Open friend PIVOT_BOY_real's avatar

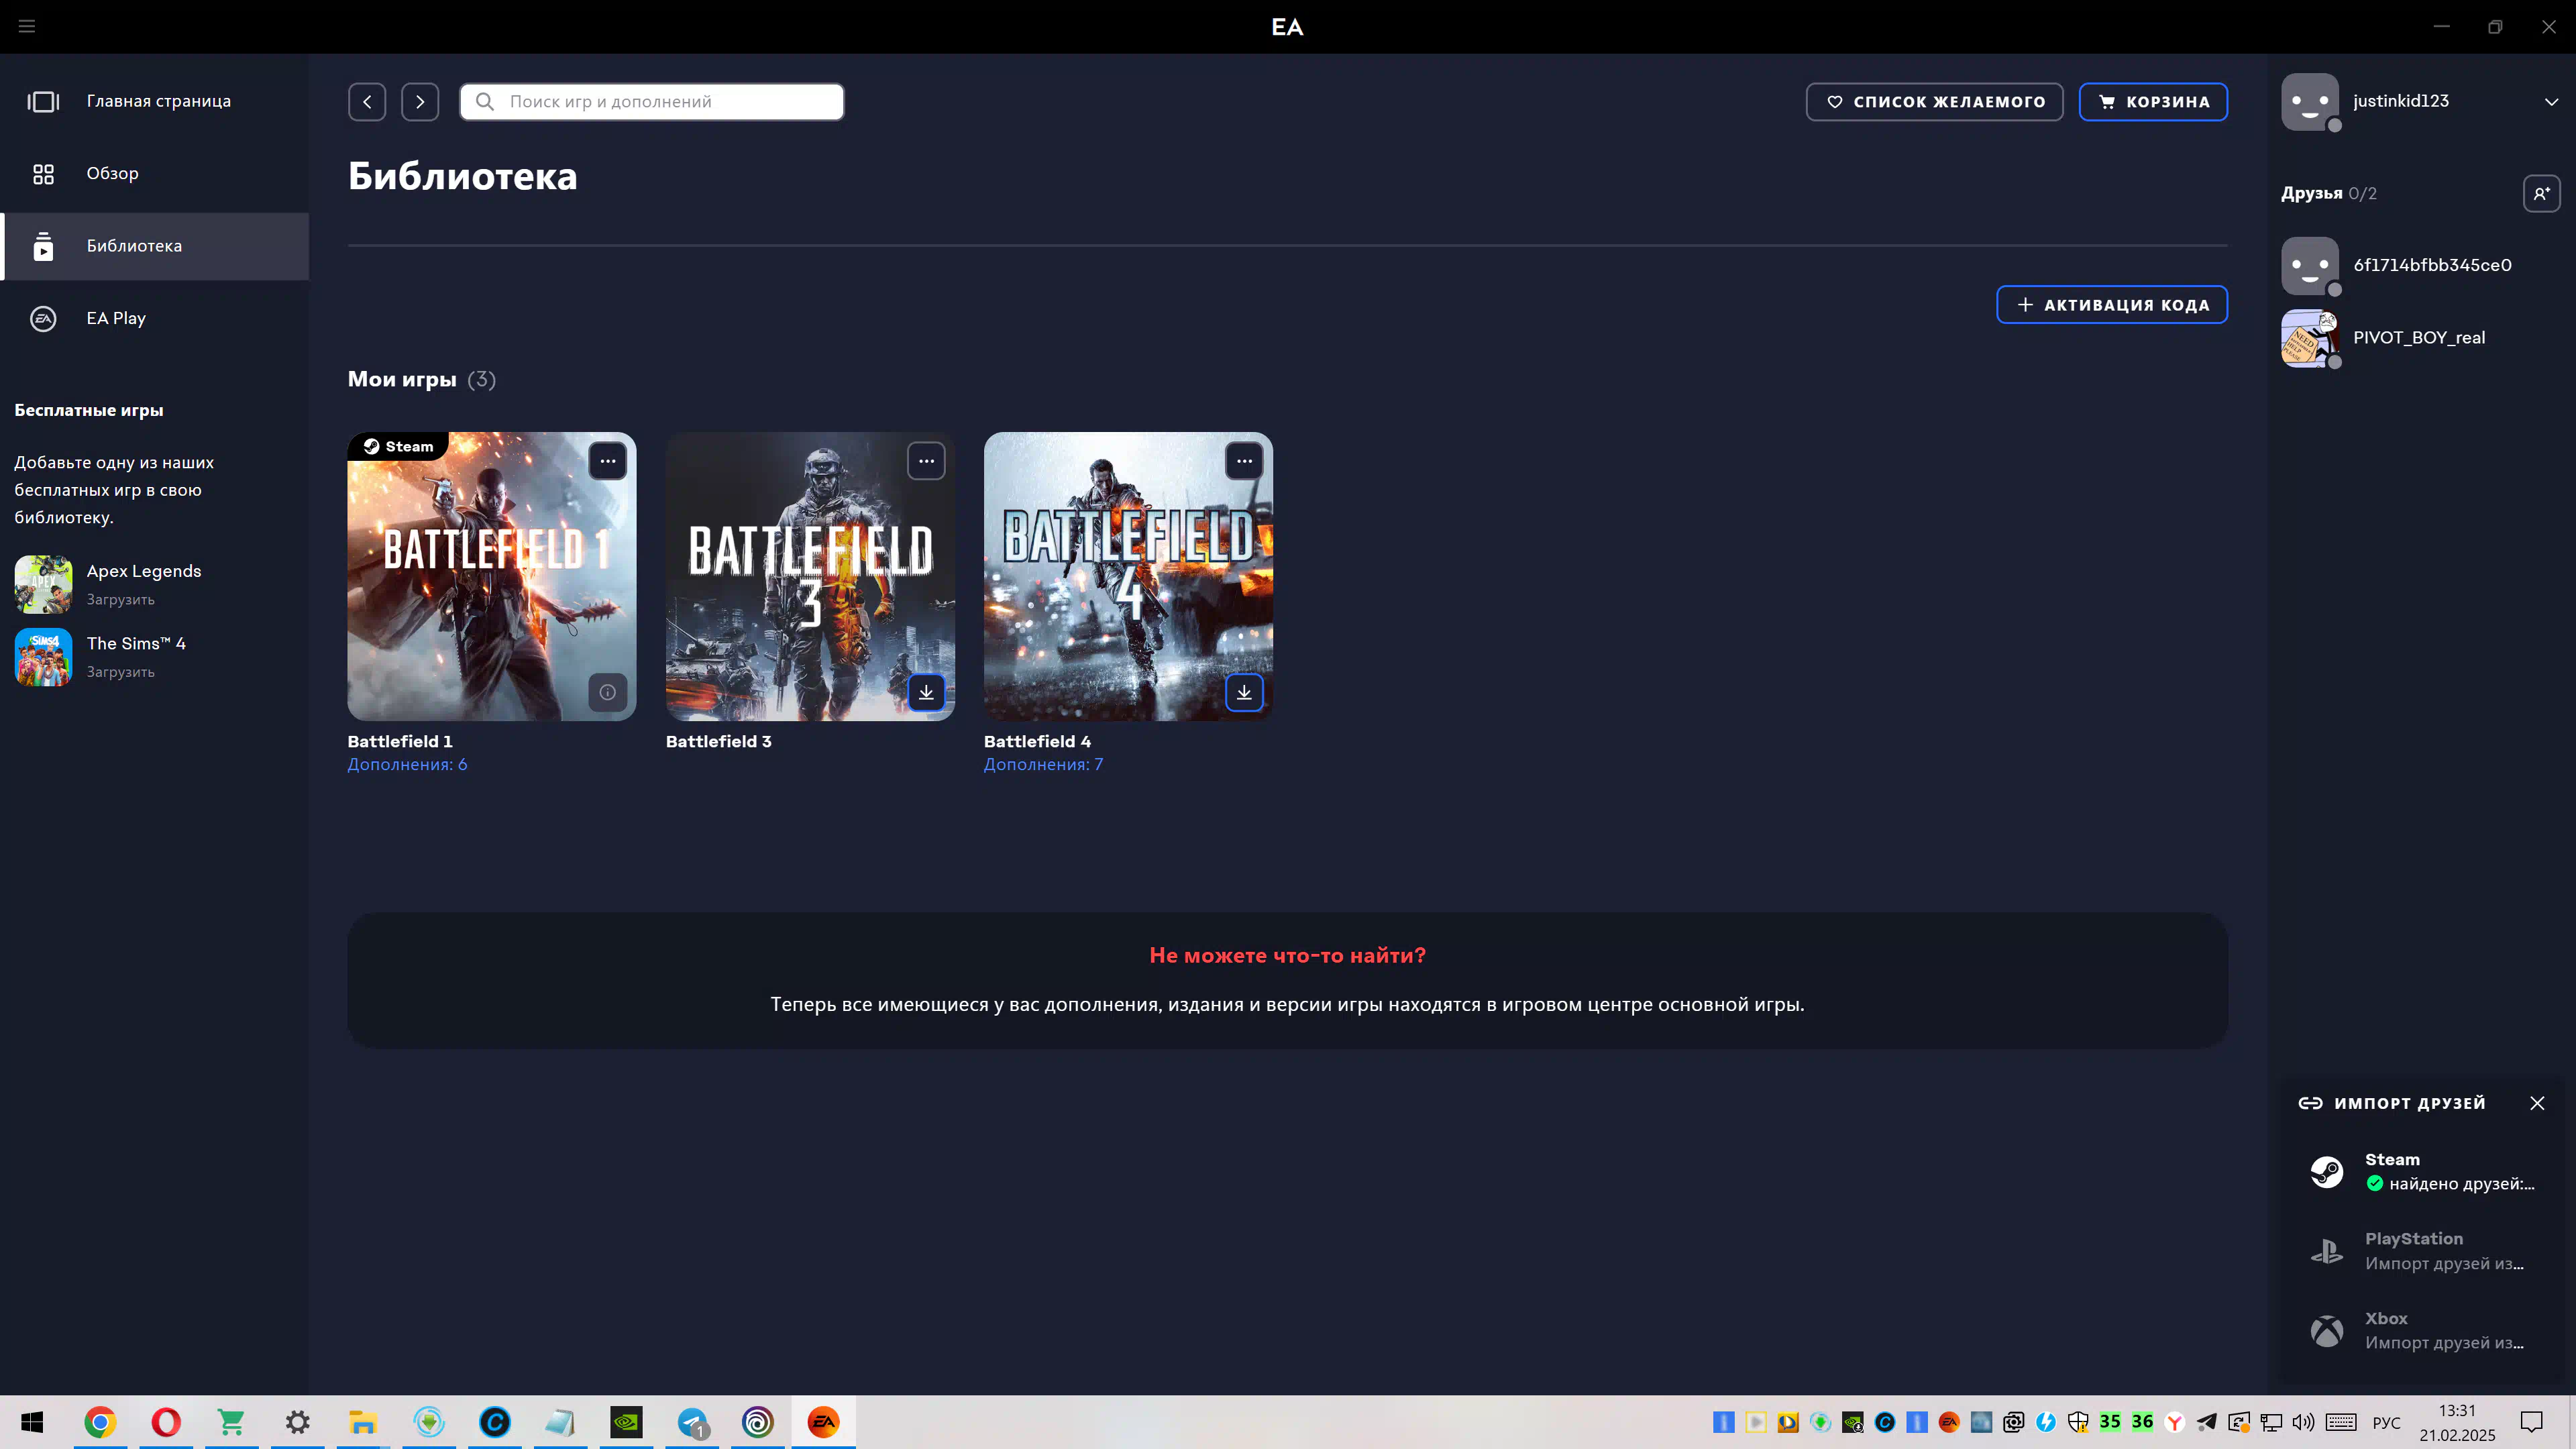point(2310,338)
